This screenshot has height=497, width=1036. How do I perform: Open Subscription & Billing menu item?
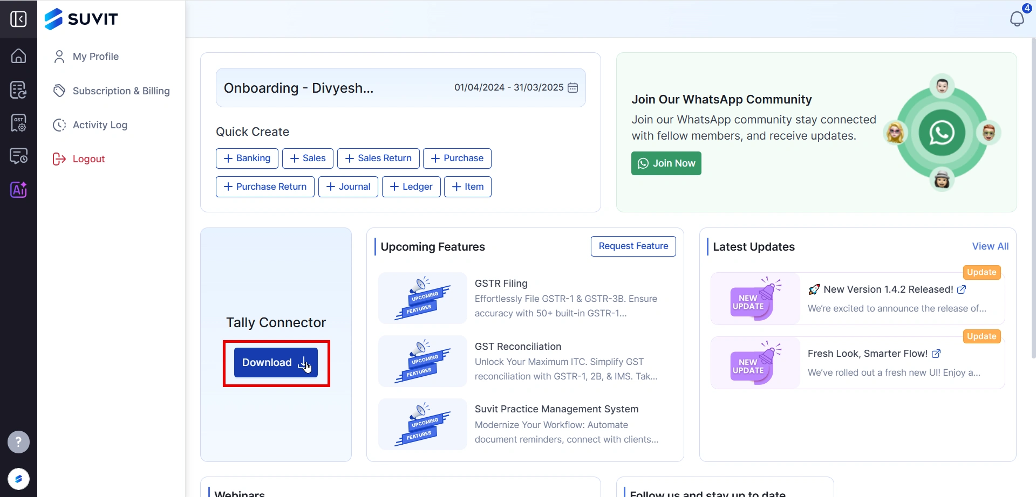(111, 91)
